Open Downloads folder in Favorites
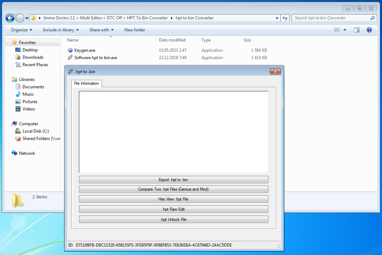Image resolution: width=382 pixels, height=255 pixels. click(33, 57)
